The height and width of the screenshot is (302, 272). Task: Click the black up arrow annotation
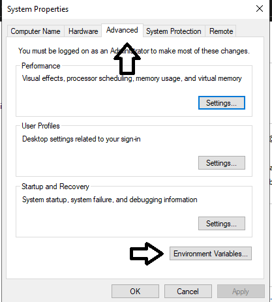127,59
